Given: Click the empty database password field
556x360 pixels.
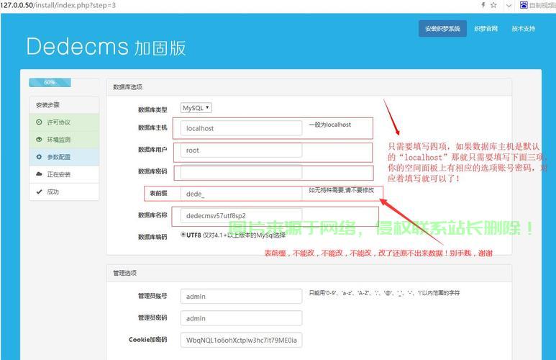Looking at the screenshot, I should click(x=241, y=173).
